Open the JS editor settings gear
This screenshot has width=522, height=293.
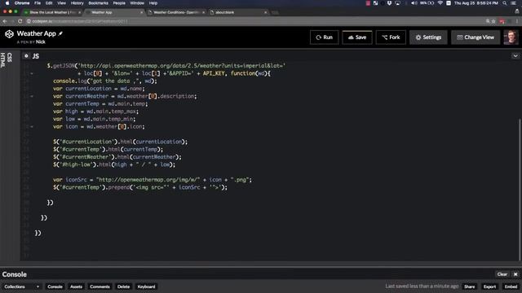[x=26, y=56]
